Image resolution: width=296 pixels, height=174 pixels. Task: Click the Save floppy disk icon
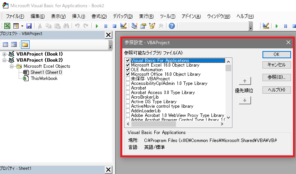(29, 26)
